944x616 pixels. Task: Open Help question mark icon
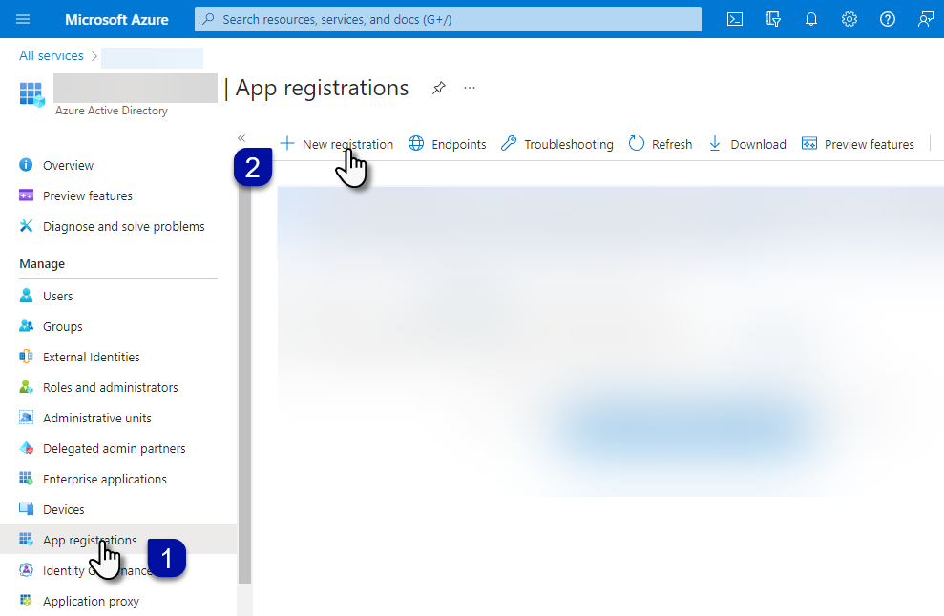click(887, 19)
